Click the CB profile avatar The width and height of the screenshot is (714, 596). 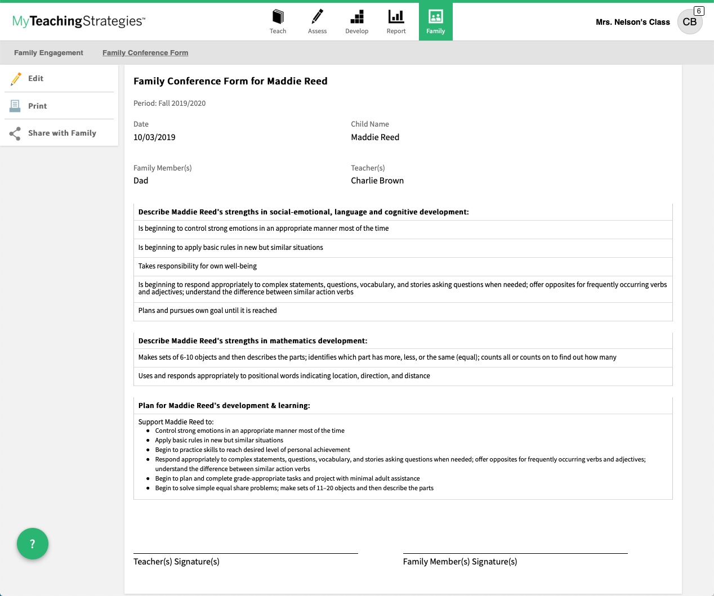[690, 22]
